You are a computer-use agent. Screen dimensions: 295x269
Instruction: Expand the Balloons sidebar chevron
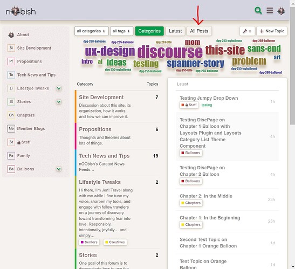[59, 169]
